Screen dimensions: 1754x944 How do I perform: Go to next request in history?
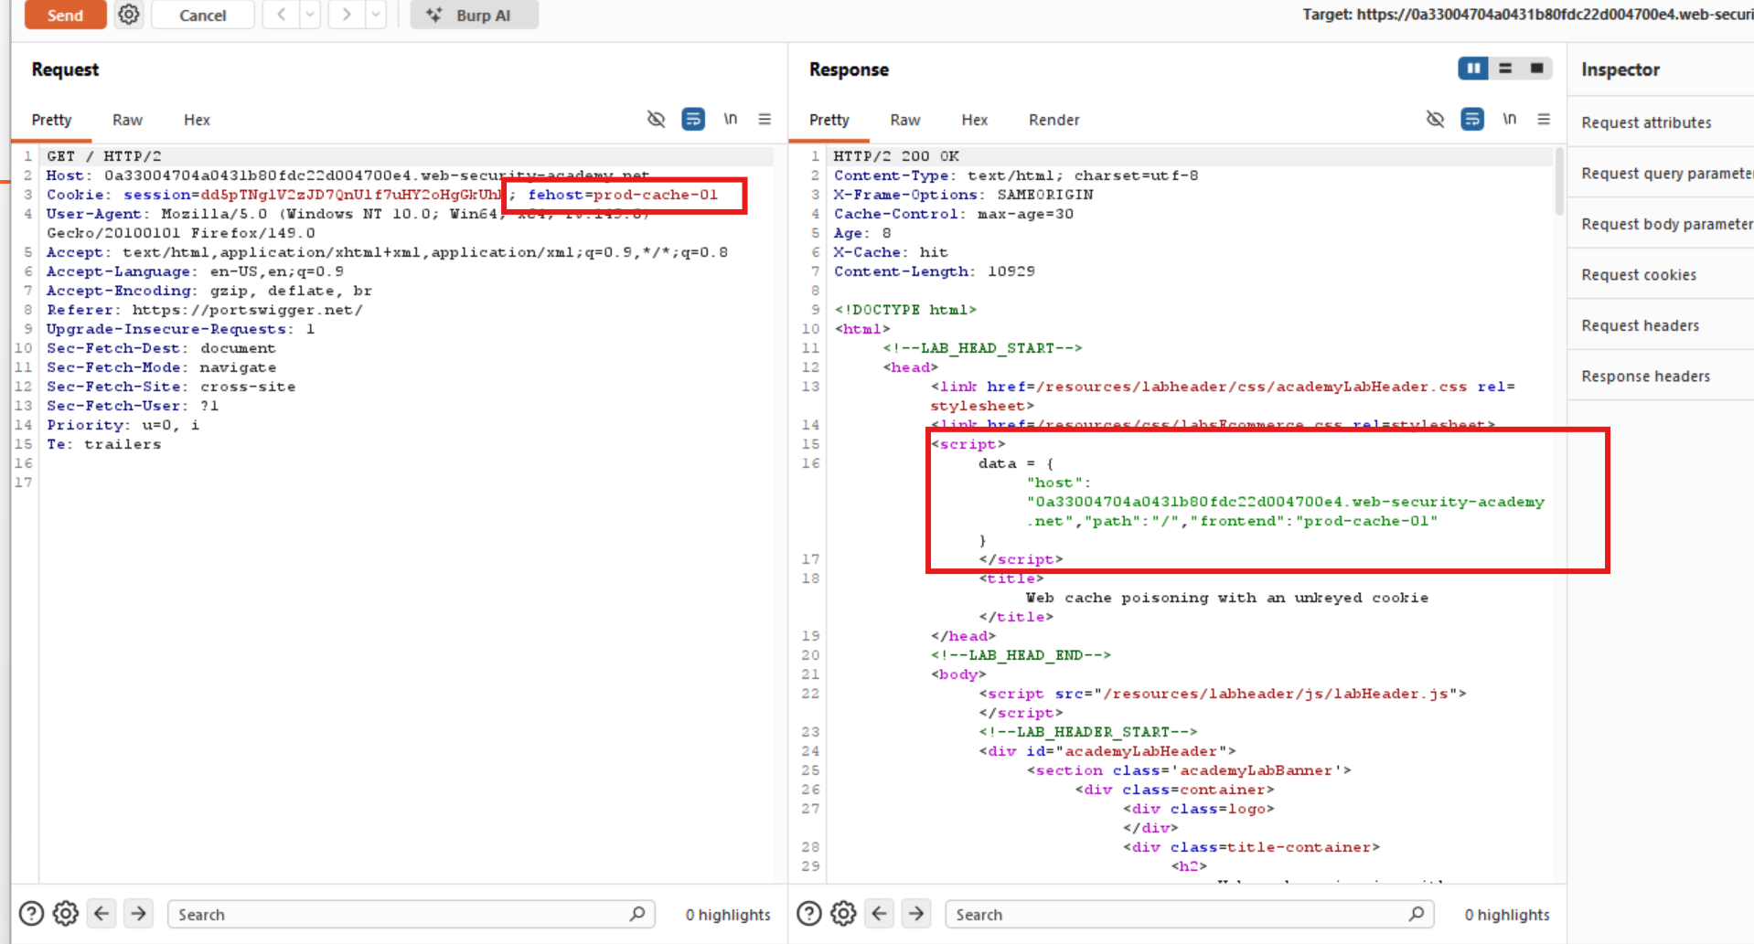[347, 15]
